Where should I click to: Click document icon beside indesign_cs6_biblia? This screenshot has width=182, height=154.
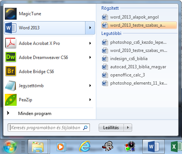(x=105, y=59)
